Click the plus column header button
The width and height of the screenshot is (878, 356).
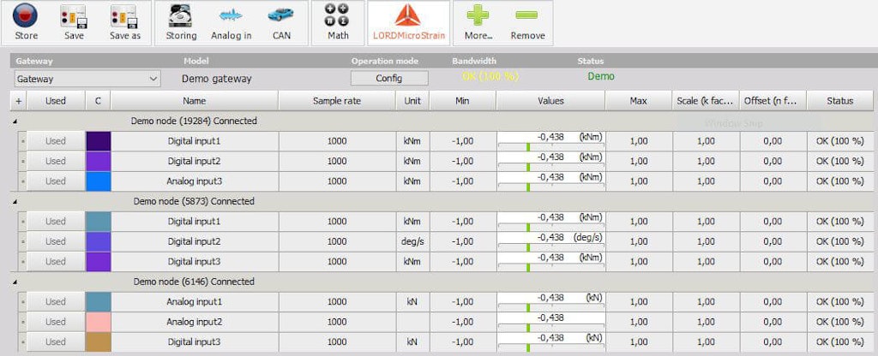point(18,101)
